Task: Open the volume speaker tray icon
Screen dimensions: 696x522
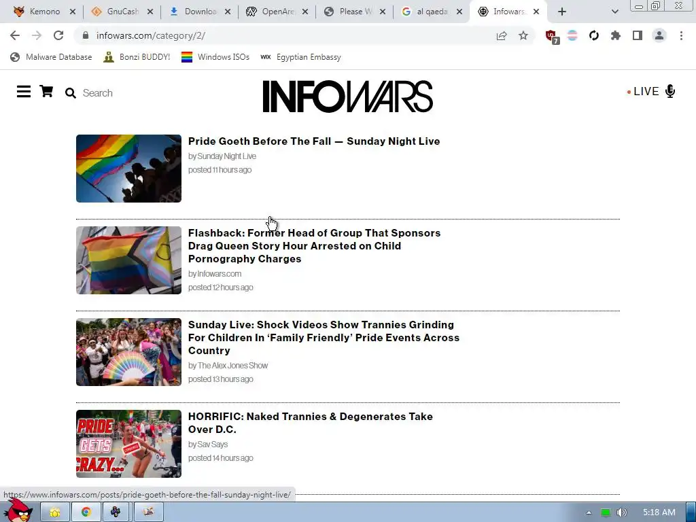Action: click(621, 512)
